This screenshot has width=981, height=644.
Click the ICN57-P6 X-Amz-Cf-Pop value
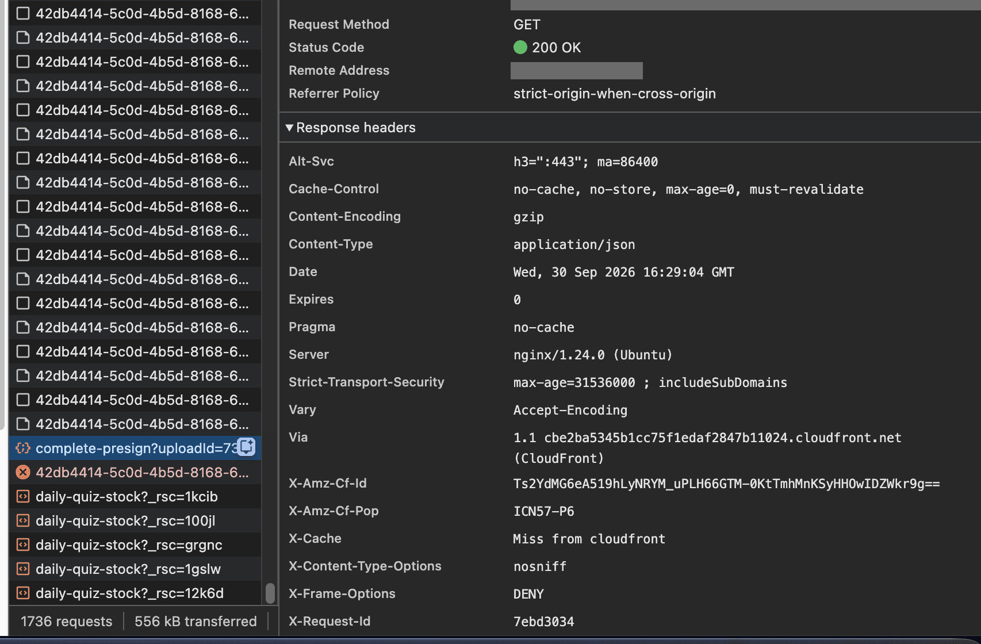(x=543, y=511)
